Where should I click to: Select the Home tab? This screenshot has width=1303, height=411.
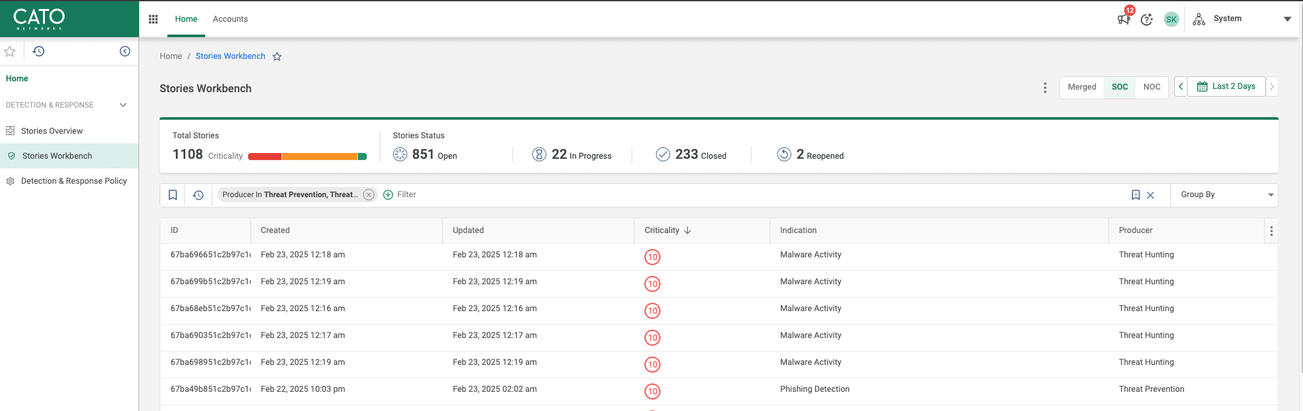186,19
